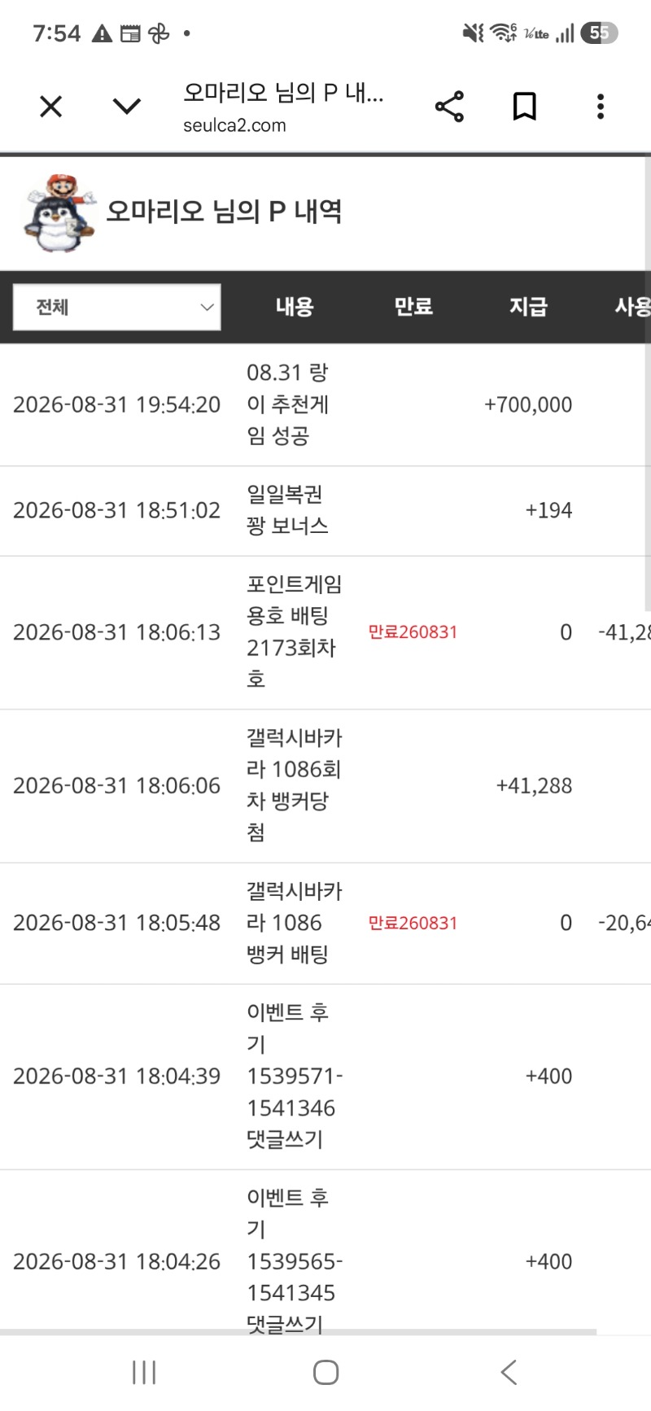Image resolution: width=651 pixels, height=1411 pixels.
Task: Select the 내용 column header
Action: 295,307
